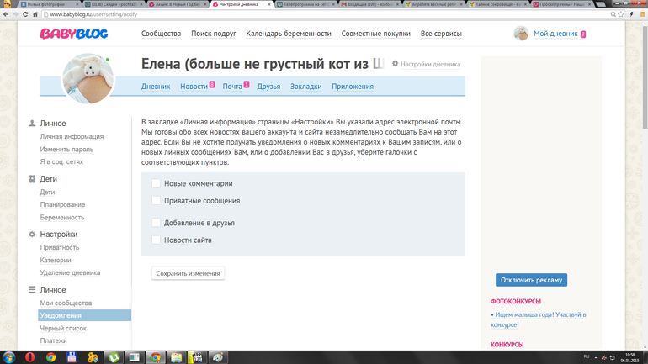Open Сообщества in top navigation
This screenshot has height=364, width=648.
(162, 34)
